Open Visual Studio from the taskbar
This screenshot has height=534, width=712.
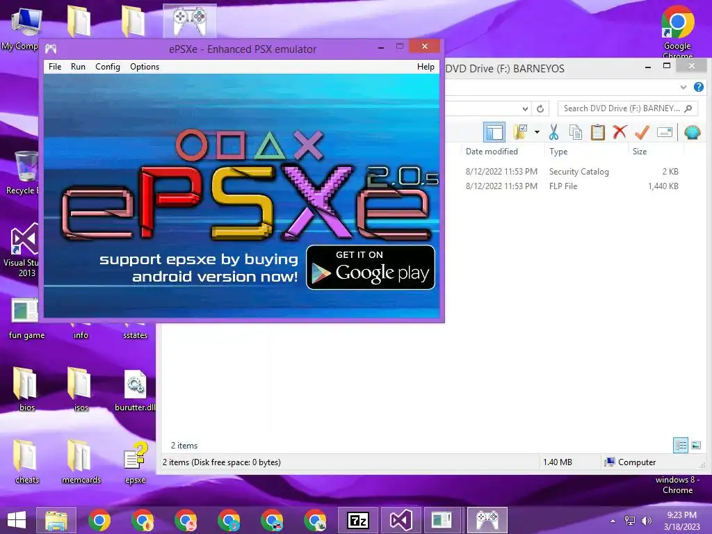400,520
